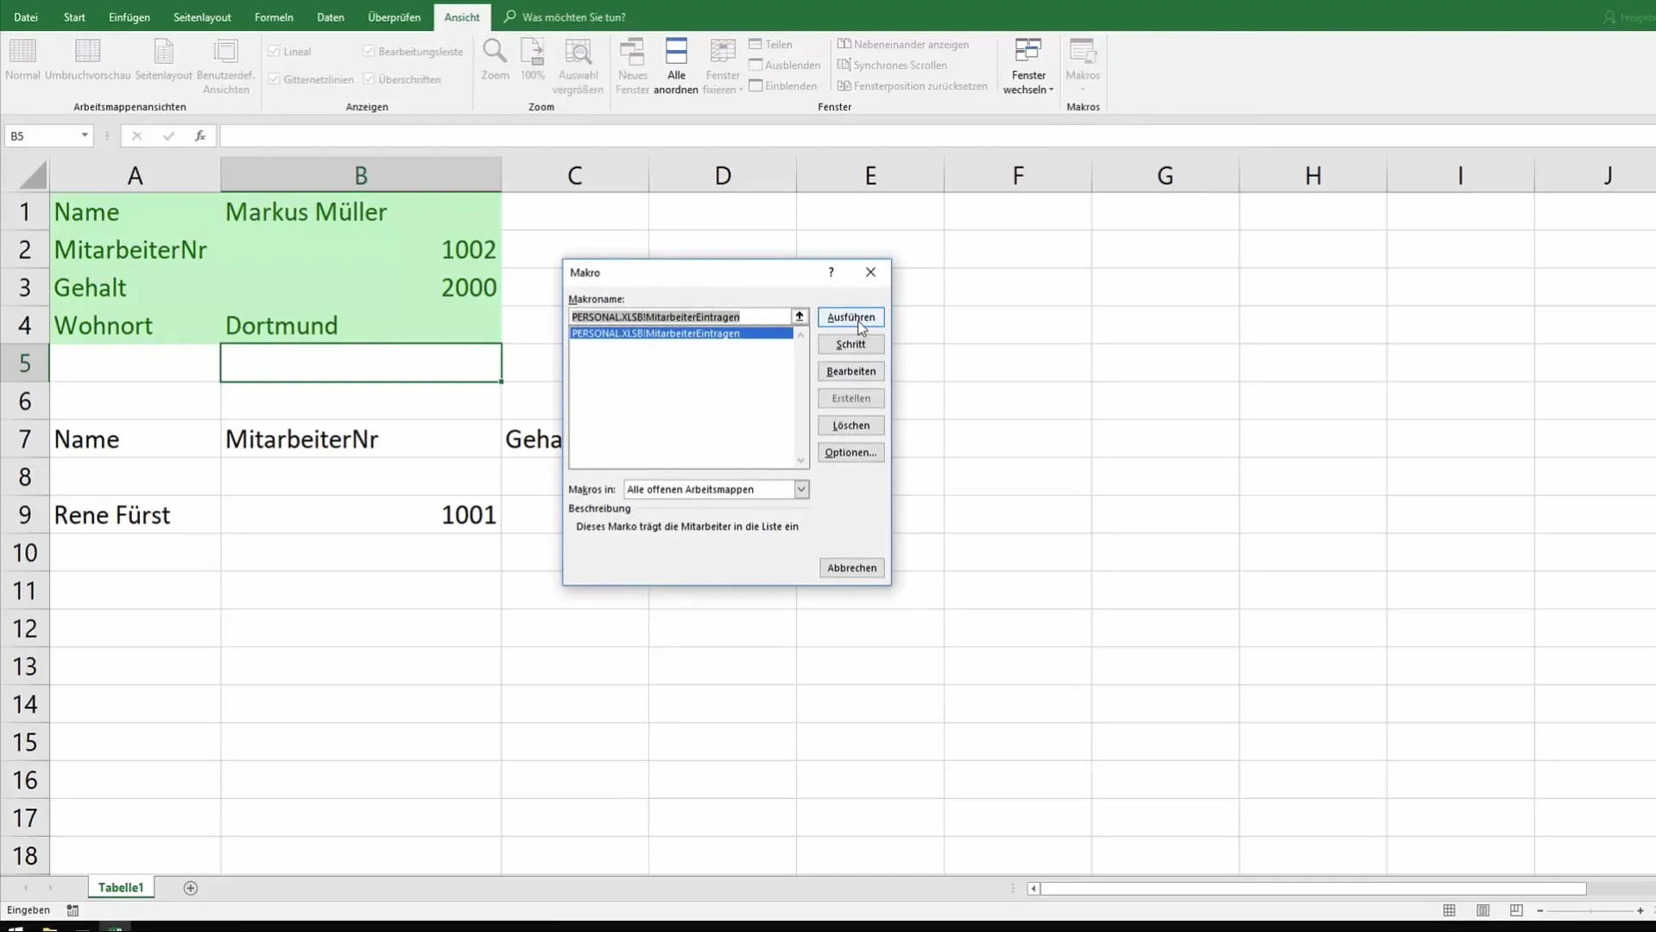Click the Bearbeiten button
Viewport: 1656px width, 932px height.
coord(850,371)
